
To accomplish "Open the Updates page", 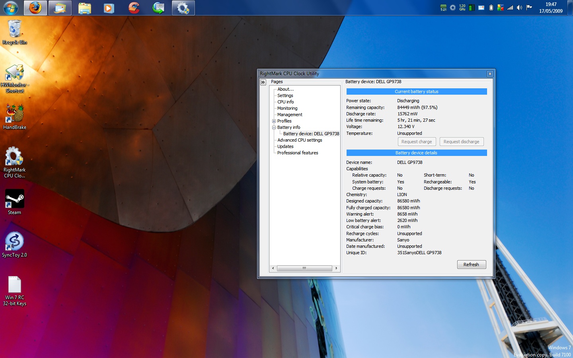I will pyautogui.click(x=285, y=146).
